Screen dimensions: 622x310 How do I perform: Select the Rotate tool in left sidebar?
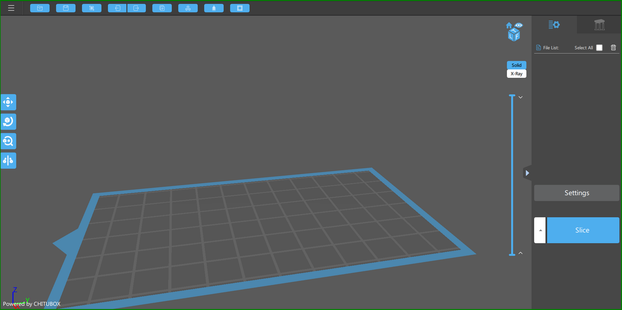pyautogui.click(x=8, y=122)
